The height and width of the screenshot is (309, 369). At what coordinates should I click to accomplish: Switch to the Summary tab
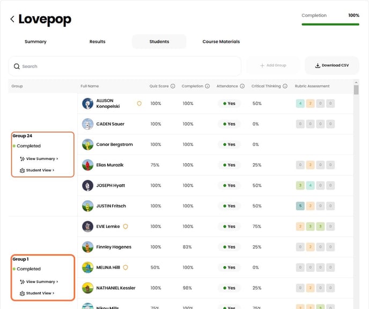pos(35,42)
